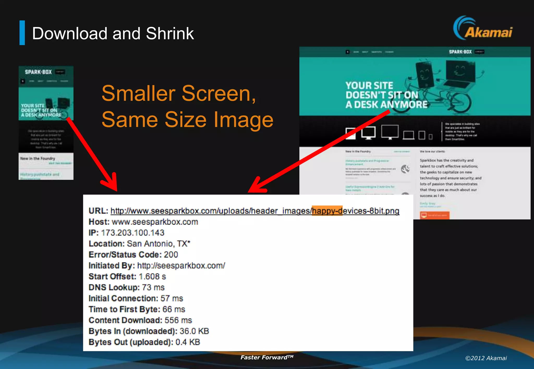Image resolution: width=534 pixels, height=369 pixels.
Task: Click 'Initiated By: http://seesparkbox.com/' line
Action: click(x=157, y=265)
